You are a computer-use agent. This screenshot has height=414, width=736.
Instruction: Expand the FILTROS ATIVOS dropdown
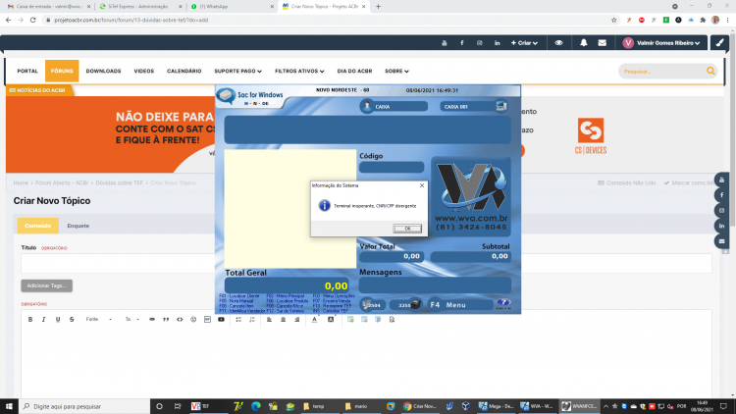pyautogui.click(x=299, y=71)
